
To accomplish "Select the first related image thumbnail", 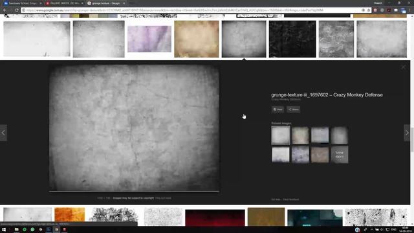I will [281, 135].
